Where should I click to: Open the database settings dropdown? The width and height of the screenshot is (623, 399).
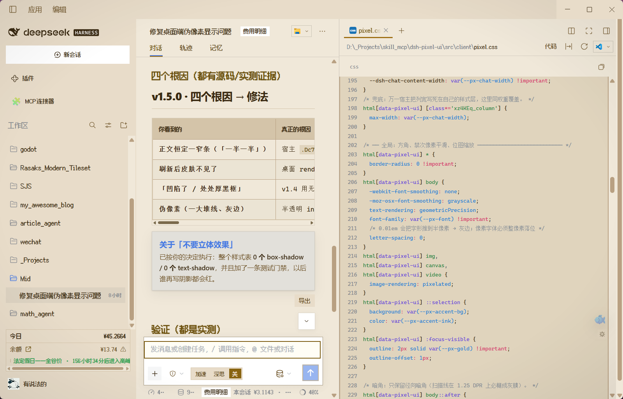tap(283, 374)
